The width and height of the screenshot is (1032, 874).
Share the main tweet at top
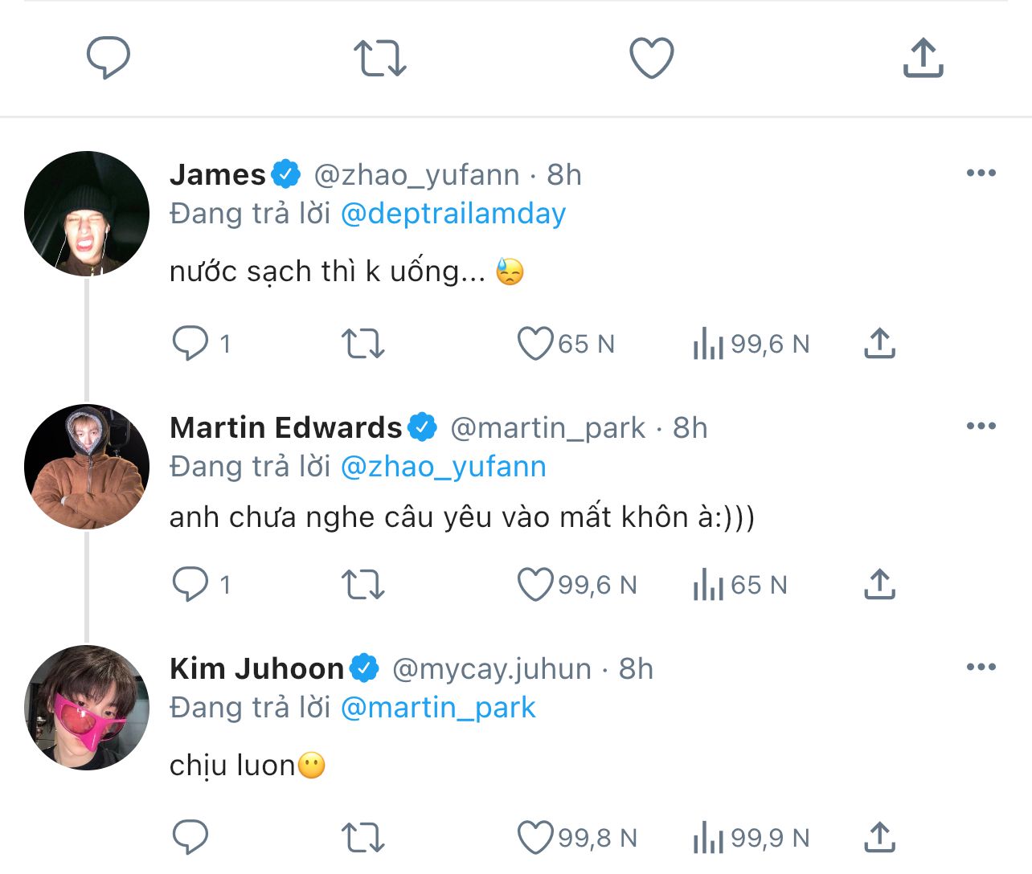923,58
